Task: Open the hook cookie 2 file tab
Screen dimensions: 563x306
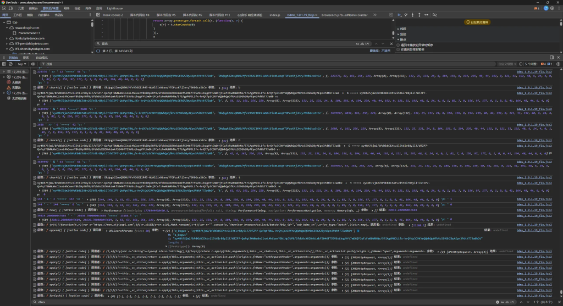Action: pyautogui.click(x=114, y=15)
